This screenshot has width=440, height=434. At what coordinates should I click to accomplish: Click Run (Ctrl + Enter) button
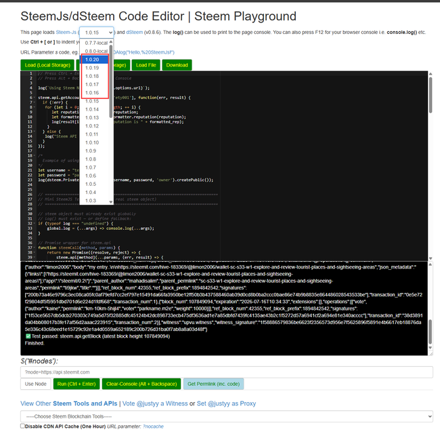[76, 384]
